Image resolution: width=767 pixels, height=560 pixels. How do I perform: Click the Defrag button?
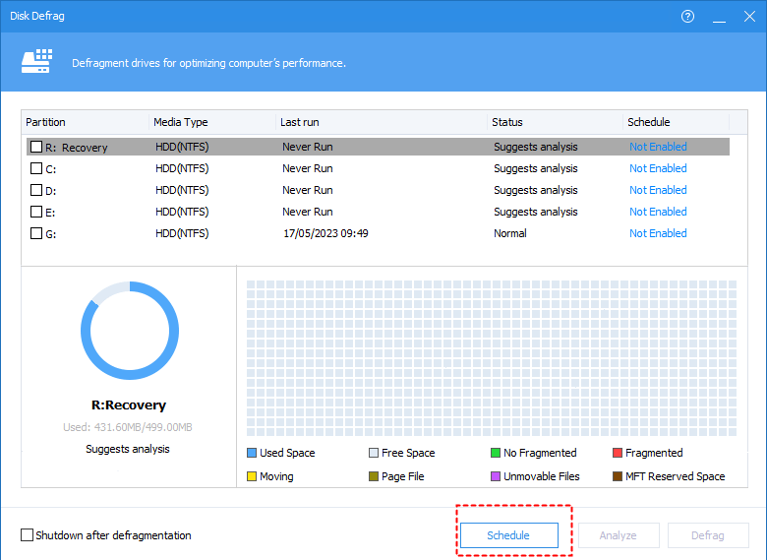tap(708, 535)
